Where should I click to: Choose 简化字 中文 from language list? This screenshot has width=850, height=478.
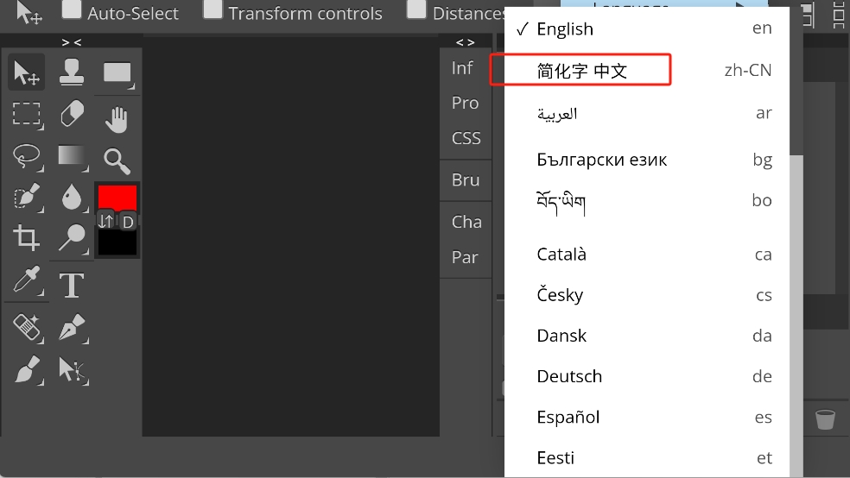[581, 71]
